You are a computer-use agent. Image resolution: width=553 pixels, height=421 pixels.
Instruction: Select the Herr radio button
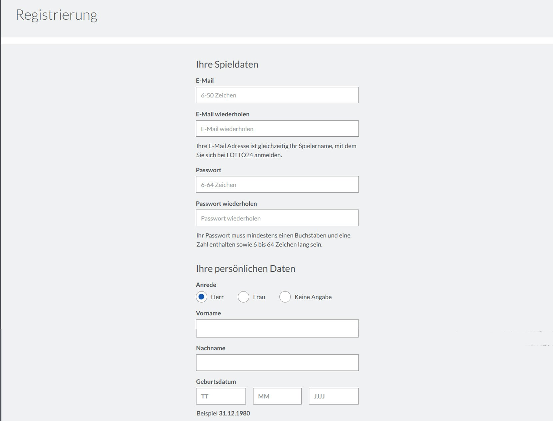click(201, 297)
